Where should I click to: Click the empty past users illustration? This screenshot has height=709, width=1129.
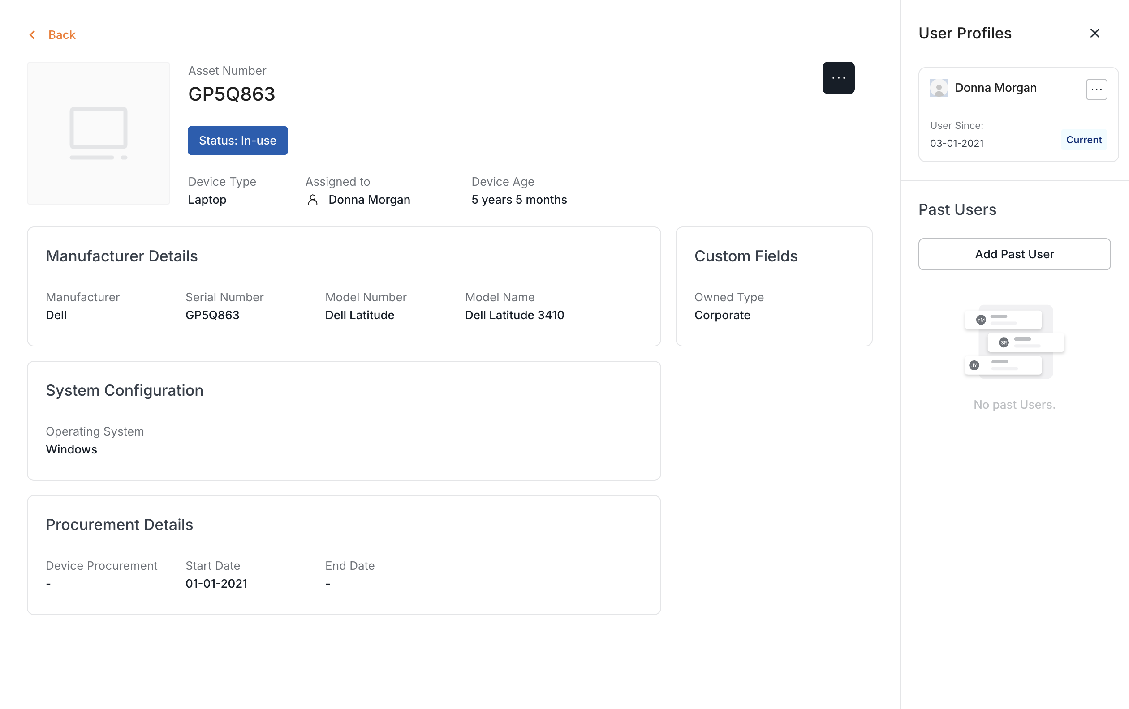(x=1014, y=342)
